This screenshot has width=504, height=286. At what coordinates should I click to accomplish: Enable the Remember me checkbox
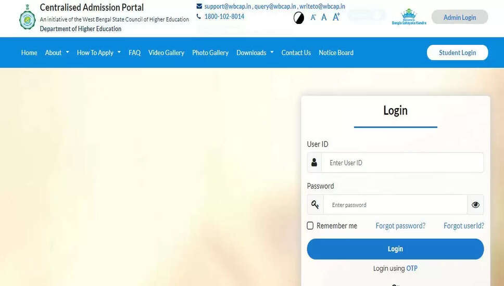coord(310,226)
